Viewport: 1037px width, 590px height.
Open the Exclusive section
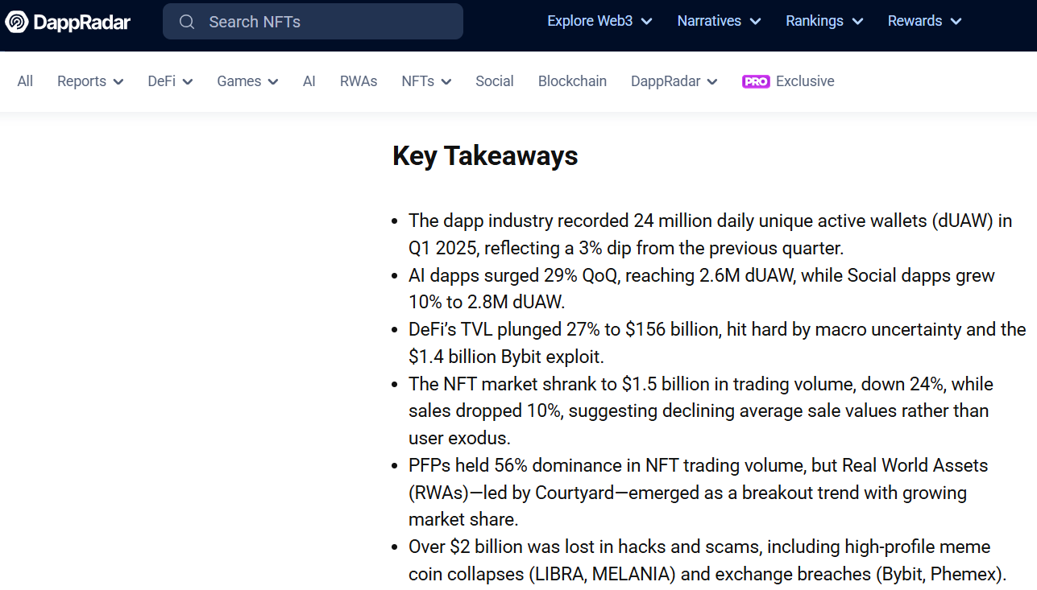point(805,81)
